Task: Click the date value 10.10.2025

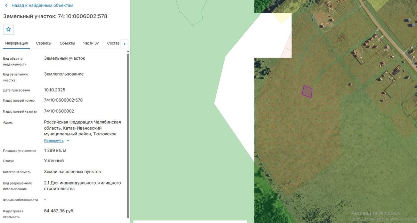Action: coord(55,90)
